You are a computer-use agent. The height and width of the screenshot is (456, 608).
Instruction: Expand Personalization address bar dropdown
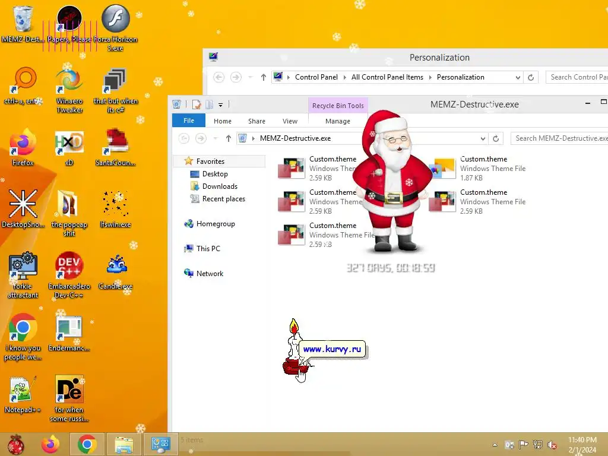pyautogui.click(x=518, y=77)
